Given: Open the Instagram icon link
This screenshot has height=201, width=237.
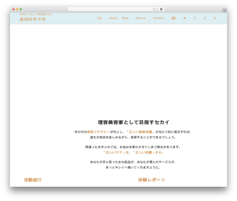Looking at the screenshot, I should 205,18.
